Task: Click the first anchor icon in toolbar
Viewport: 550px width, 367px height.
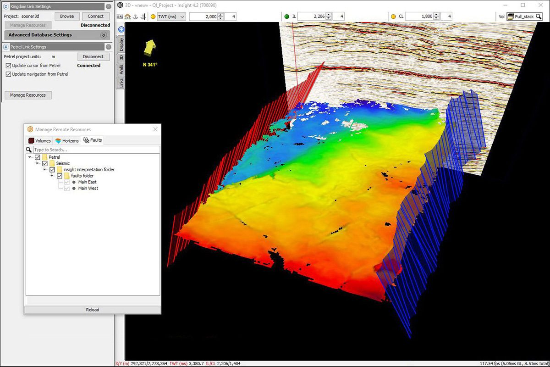Action: coord(135,17)
